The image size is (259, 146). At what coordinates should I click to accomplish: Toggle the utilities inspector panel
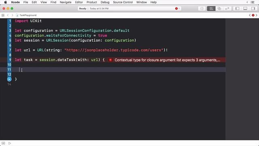[253, 9]
